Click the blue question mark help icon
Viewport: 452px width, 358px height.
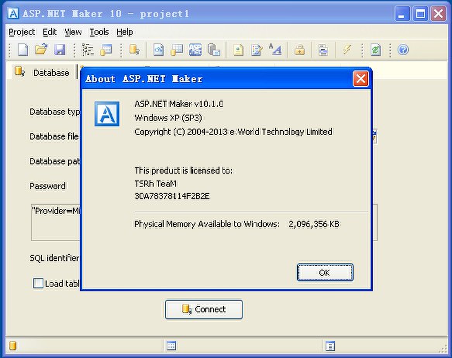[403, 50]
